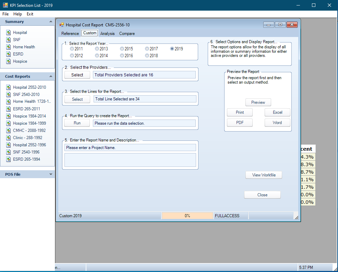Click the Hospital 2552-2010 cost report icon

pos(9,87)
